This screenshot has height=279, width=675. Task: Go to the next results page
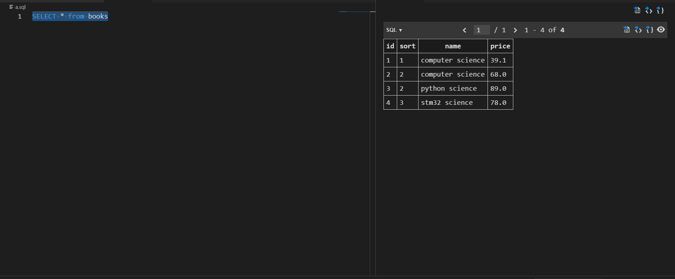point(515,30)
